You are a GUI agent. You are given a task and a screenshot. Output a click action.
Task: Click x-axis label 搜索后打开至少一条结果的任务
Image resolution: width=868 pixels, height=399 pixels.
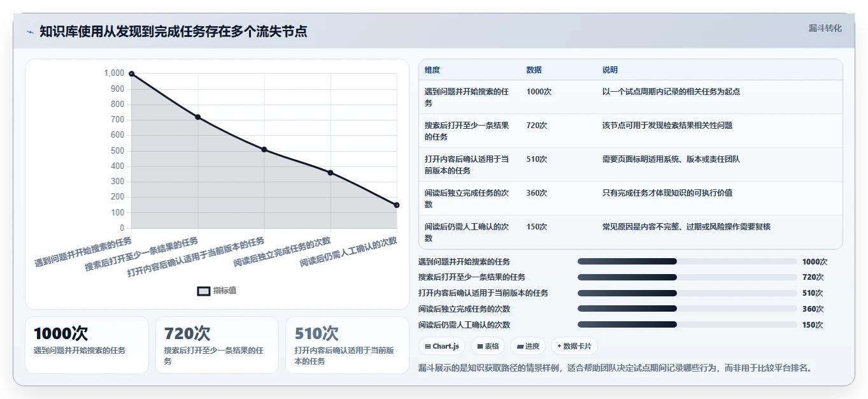pos(141,255)
